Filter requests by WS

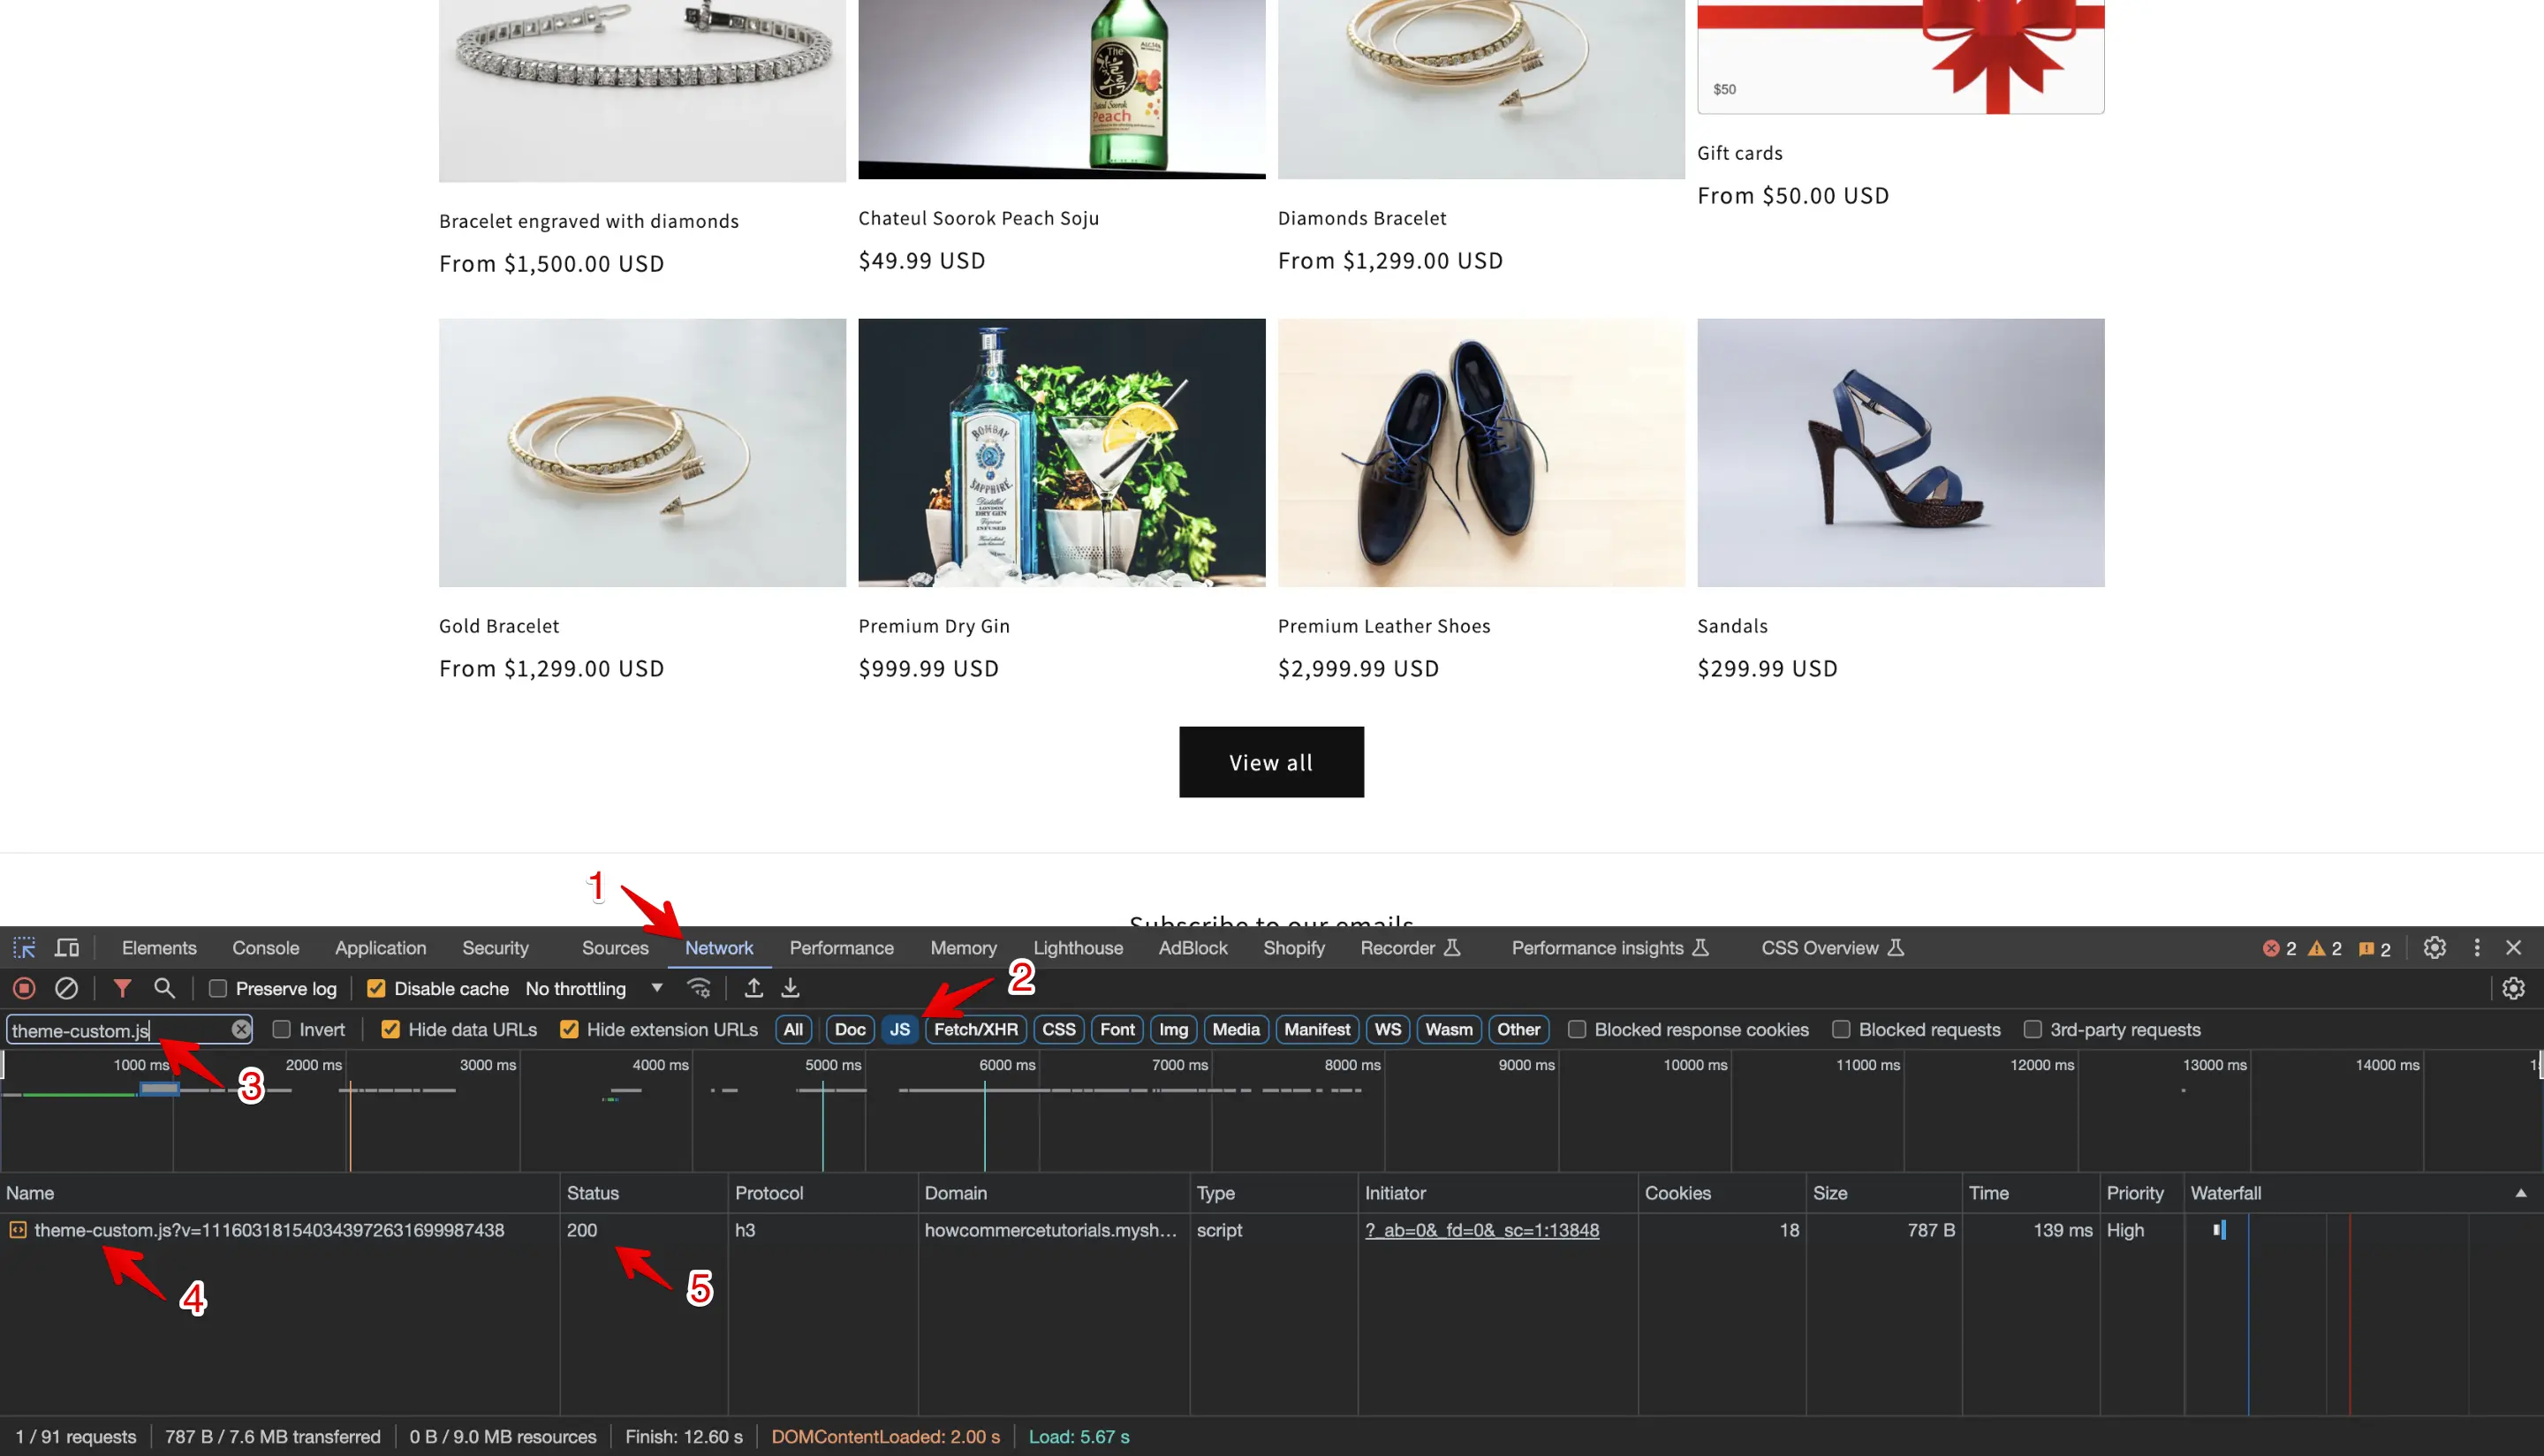click(1387, 1029)
